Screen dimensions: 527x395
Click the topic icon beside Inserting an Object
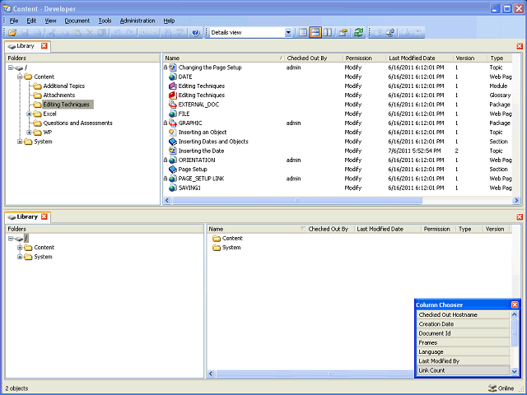click(172, 132)
